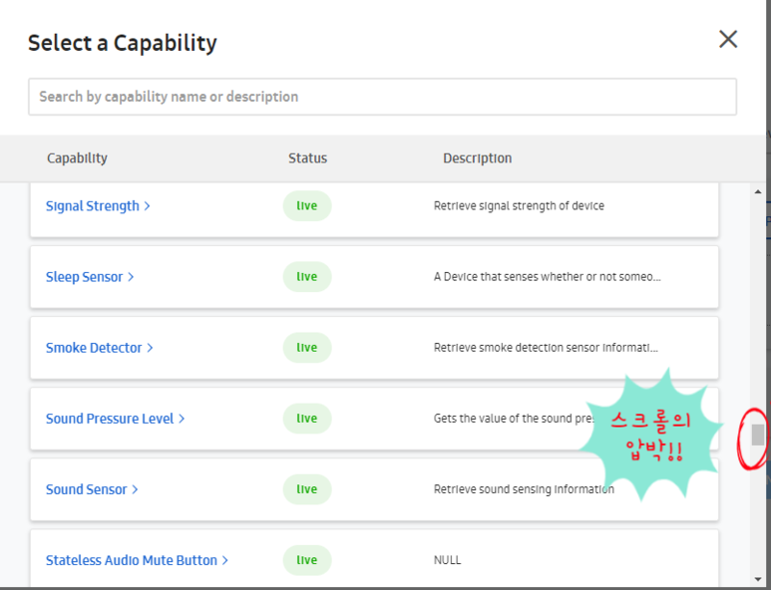This screenshot has height=590, width=771.
Task: Click the scroll up arrow of the list
Action: (x=758, y=191)
